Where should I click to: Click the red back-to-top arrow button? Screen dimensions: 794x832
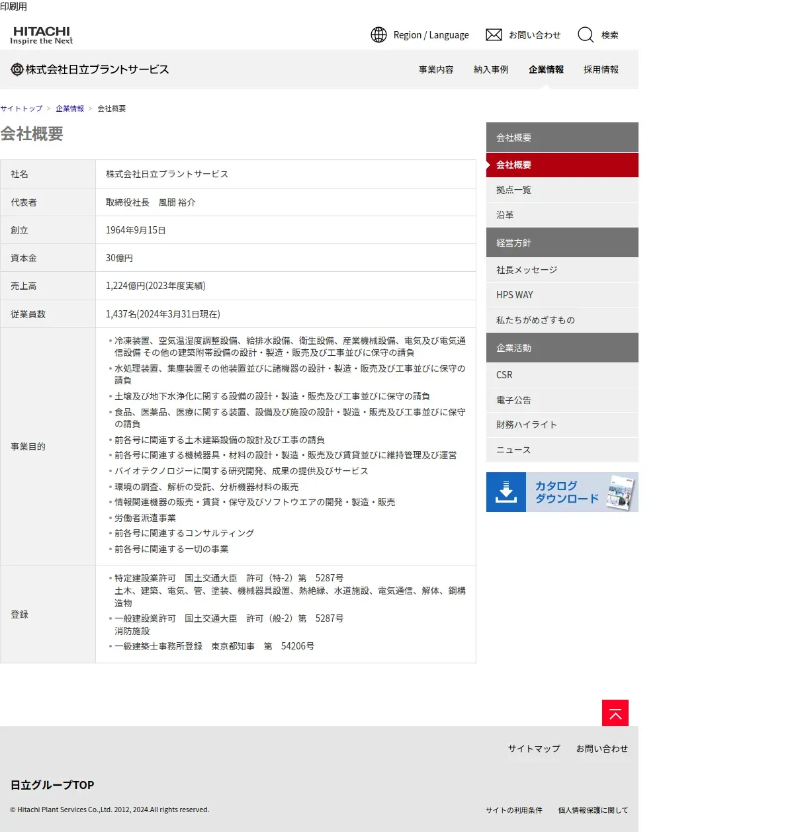click(x=615, y=713)
